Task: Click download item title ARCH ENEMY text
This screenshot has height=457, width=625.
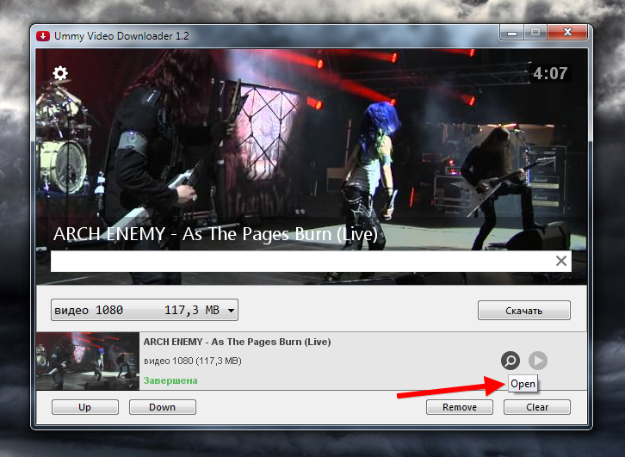Action: click(237, 342)
